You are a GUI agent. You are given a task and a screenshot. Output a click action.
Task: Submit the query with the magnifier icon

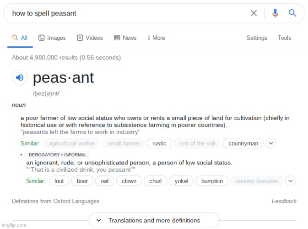(x=292, y=13)
